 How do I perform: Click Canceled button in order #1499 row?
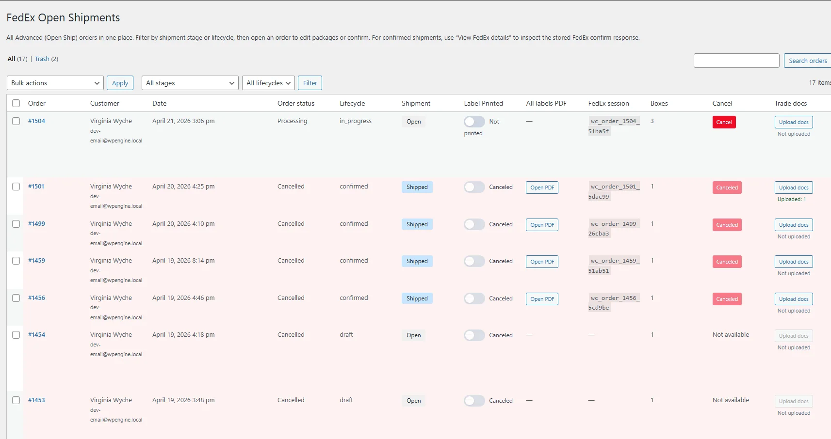[727, 225]
